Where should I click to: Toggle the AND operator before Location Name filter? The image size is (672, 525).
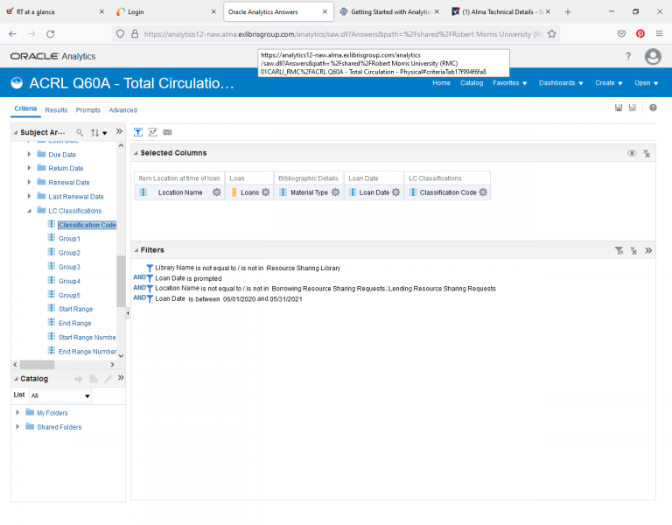click(x=139, y=288)
